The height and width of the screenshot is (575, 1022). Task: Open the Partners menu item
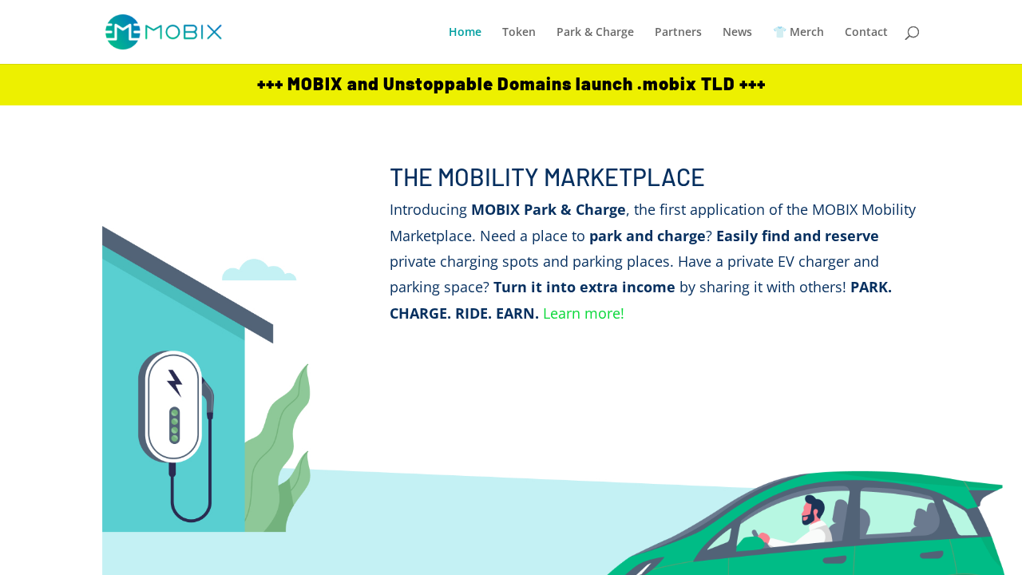pos(678,32)
